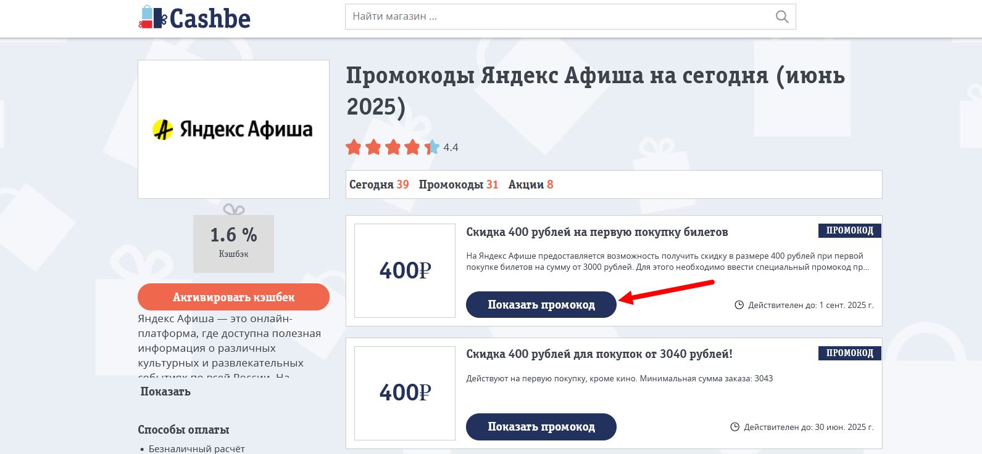Screen dimensions: 982x454
Task: Click ПРОМОКОД badge on first-purchase offer
Action: coord(850,230)
